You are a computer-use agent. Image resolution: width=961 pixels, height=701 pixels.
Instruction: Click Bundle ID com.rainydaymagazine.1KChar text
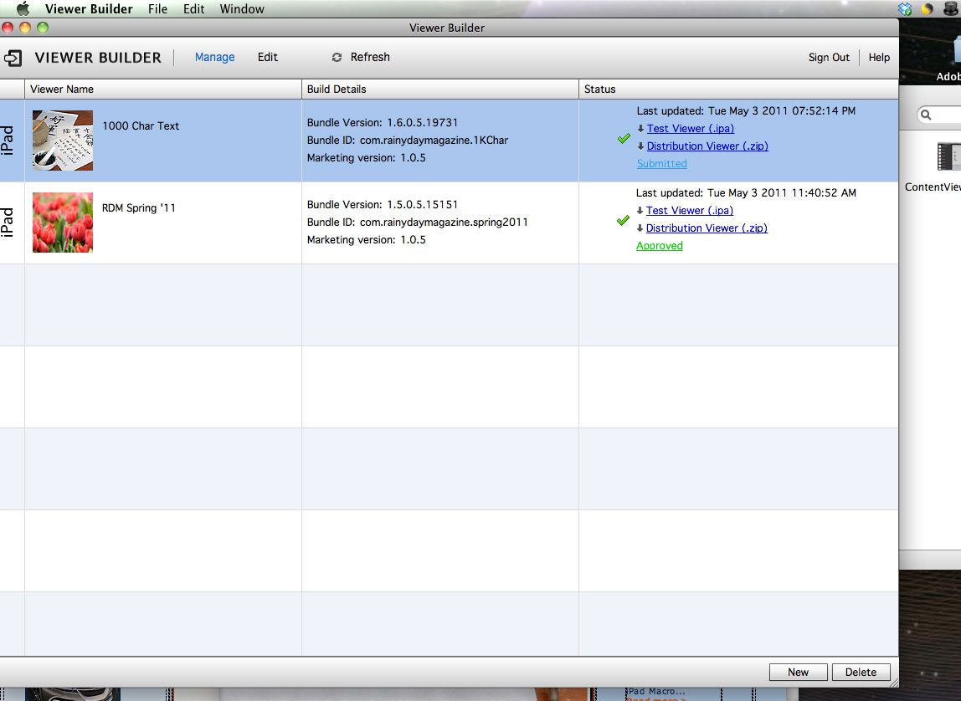coord(408,141)
